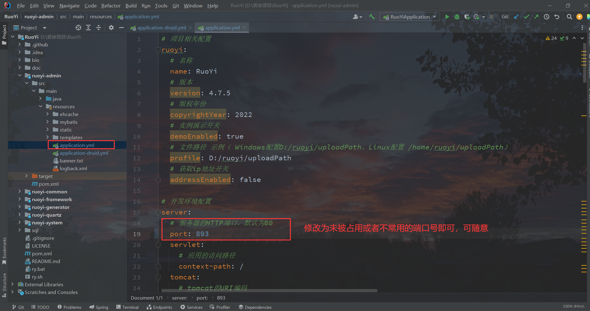Open the Bookmarks side panel
590x311 pixels.
[4, 251]
